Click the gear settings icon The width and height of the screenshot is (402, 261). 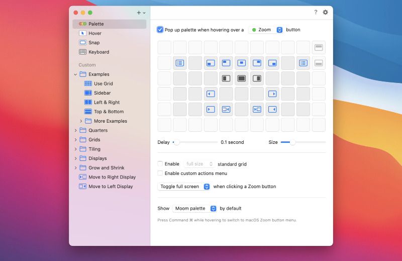tap(325, 12)
